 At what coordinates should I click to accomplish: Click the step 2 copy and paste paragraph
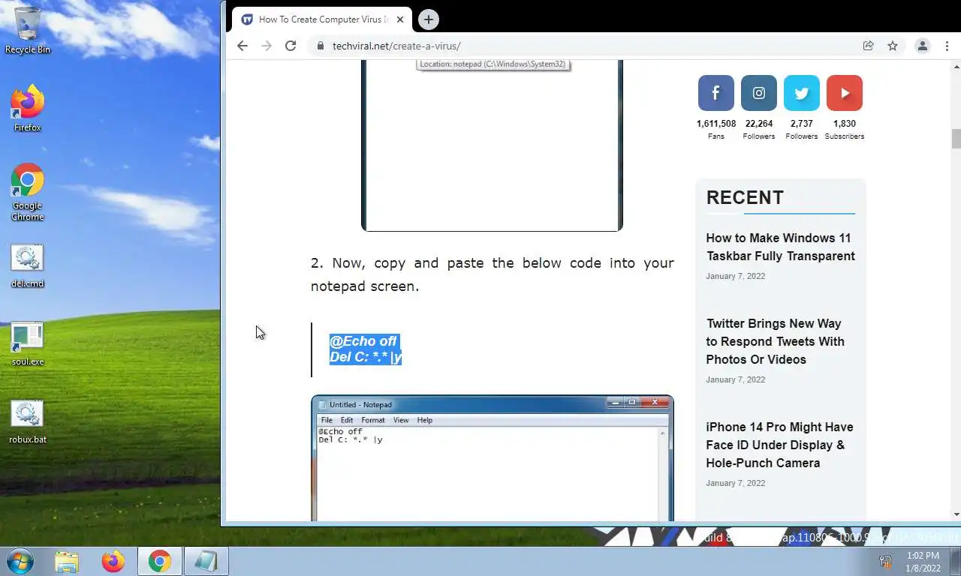[x=493, y=274]
